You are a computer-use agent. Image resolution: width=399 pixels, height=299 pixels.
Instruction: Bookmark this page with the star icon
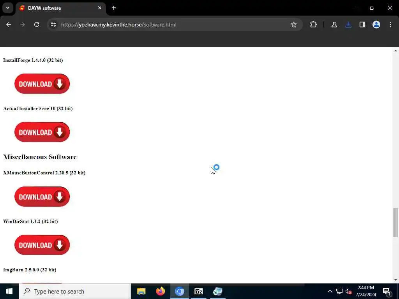(x=294, y=25)
